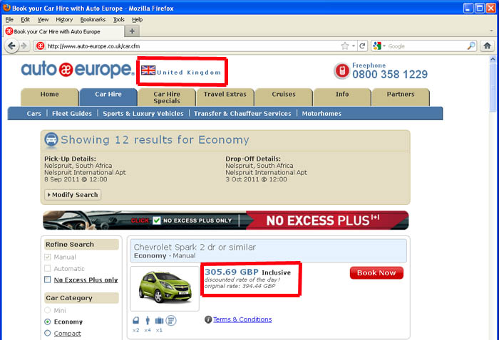Click the doors count icon
This screenshot has width=499, height=340.
(x=136, y=320)
